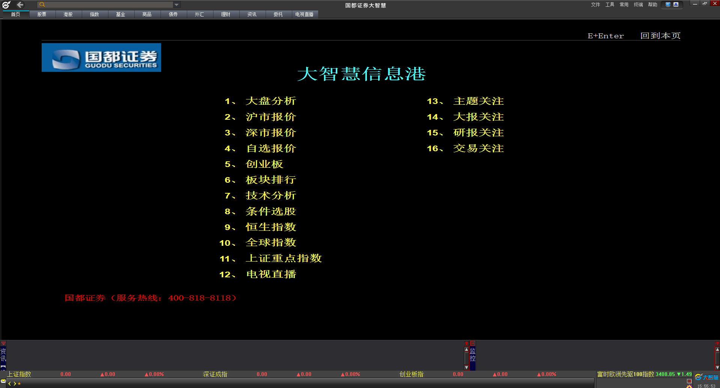The image size is (720, 388).
Task: Click the 国都证券 Guodu Securities logo
Action: tap(101, 57)
